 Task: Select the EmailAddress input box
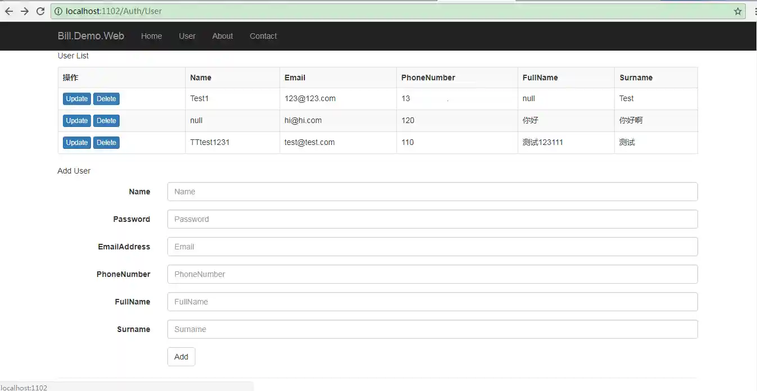432,247
